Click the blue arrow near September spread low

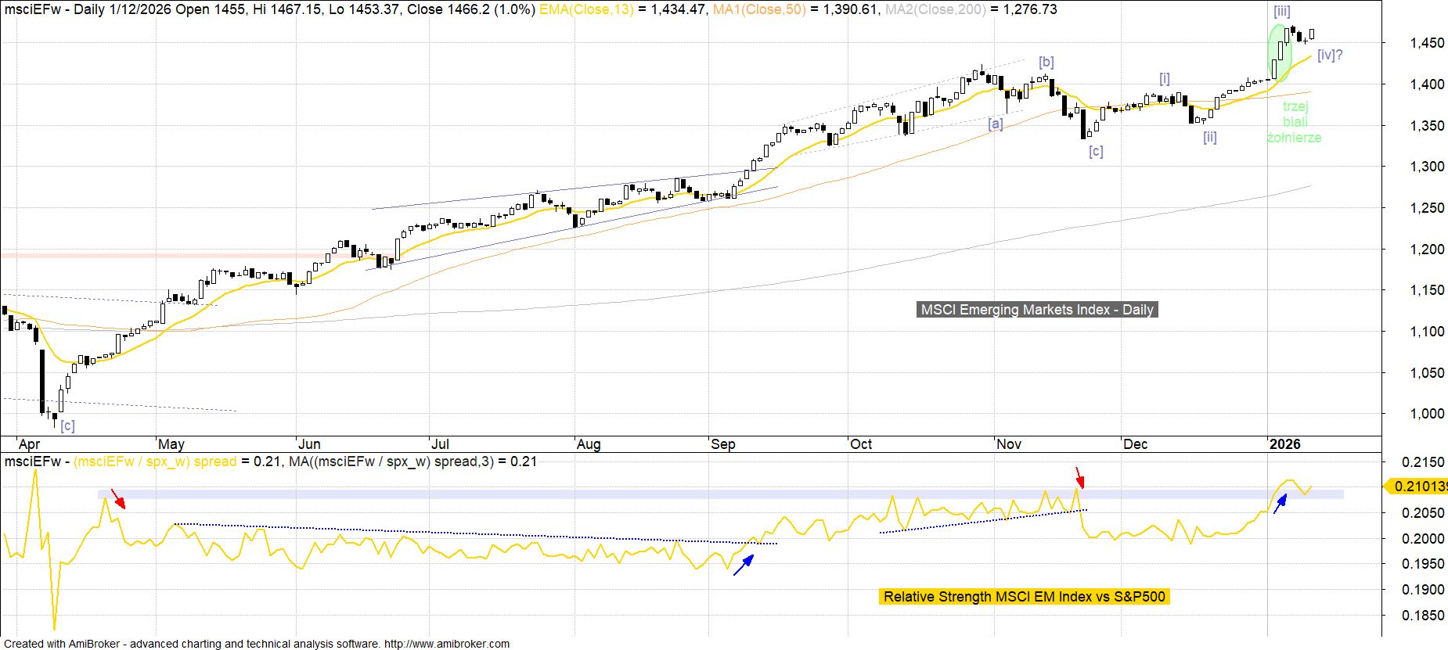coord(744,565)
